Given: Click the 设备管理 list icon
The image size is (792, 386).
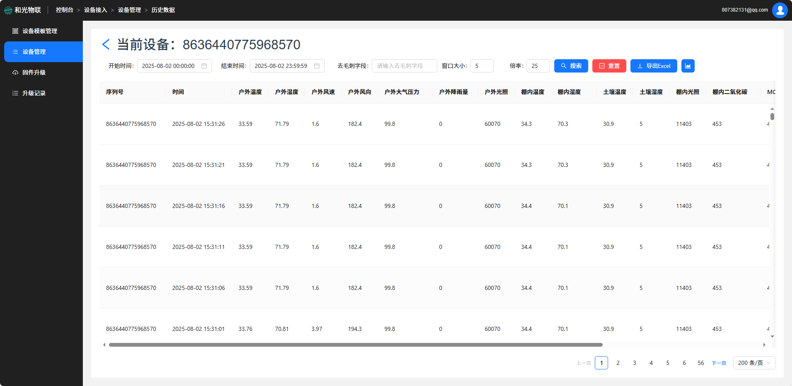Looking at the screenshot, I should pyautogui.click(x=15, y=52).
